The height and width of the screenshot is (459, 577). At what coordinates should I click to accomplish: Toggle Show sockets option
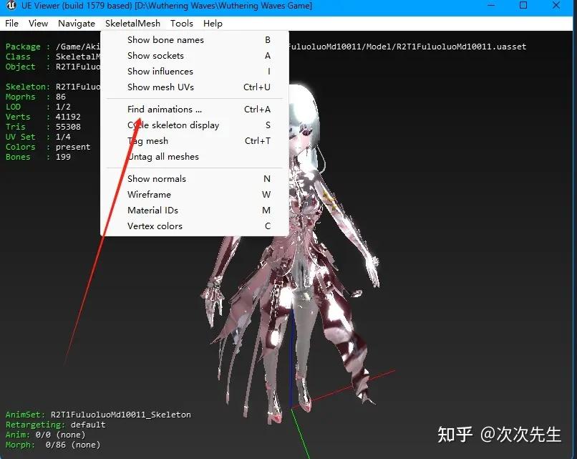155,56
